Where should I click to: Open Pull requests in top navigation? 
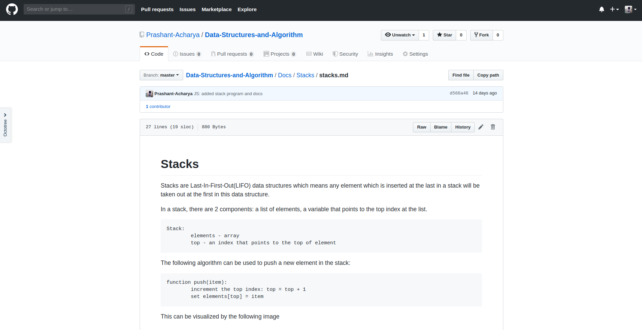click(x=157, y=9)
